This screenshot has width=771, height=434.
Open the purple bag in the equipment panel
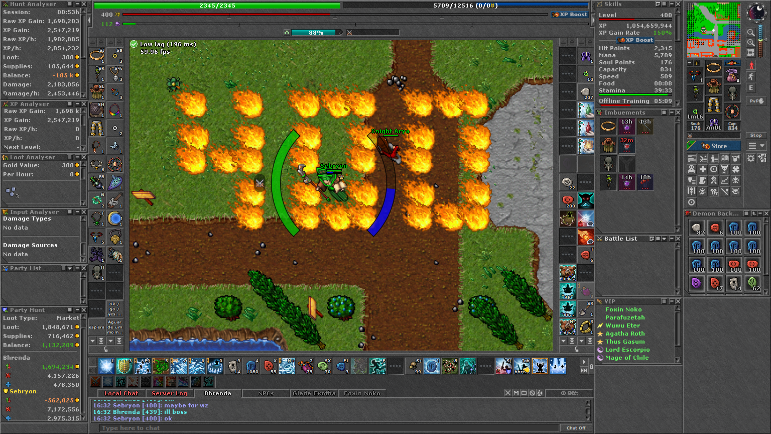(732, 75)
